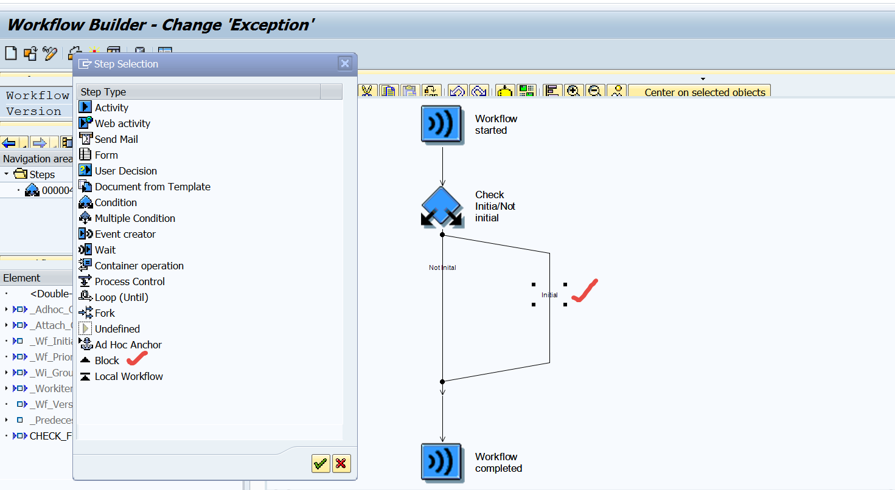Viewport: 895px width, 490px height.
Task: Expand the _Adhoc element in the Element list
Action: (7, 309)
